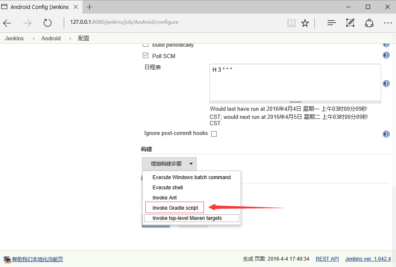Viewport: 396px width, 267px height.
Task: Click the page generated timestamp 2016-4-4 17:49:34
Action: 289,259
